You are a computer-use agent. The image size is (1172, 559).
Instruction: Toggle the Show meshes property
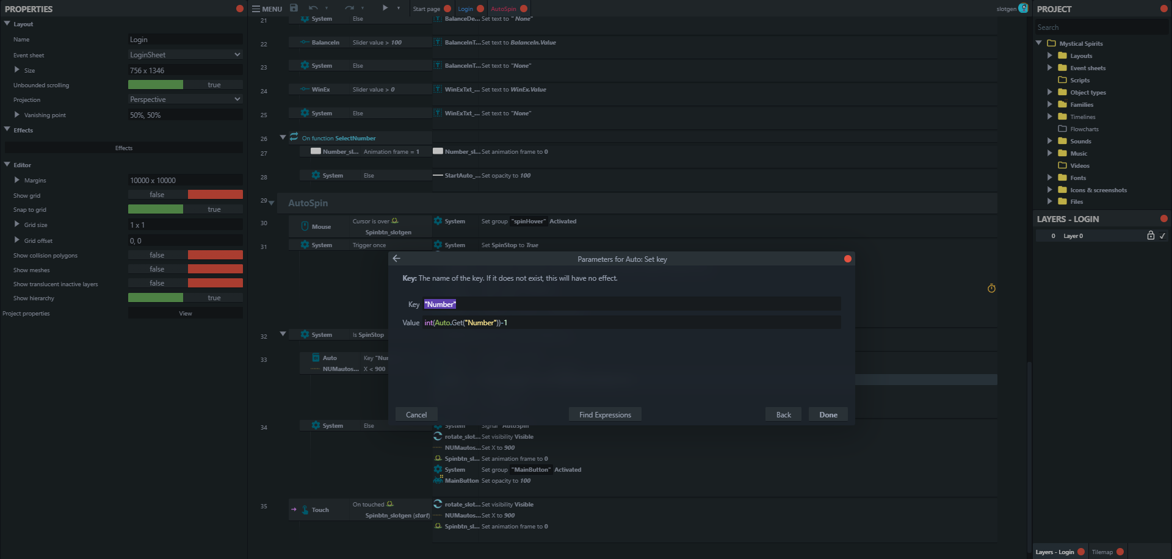coord(186,269)
